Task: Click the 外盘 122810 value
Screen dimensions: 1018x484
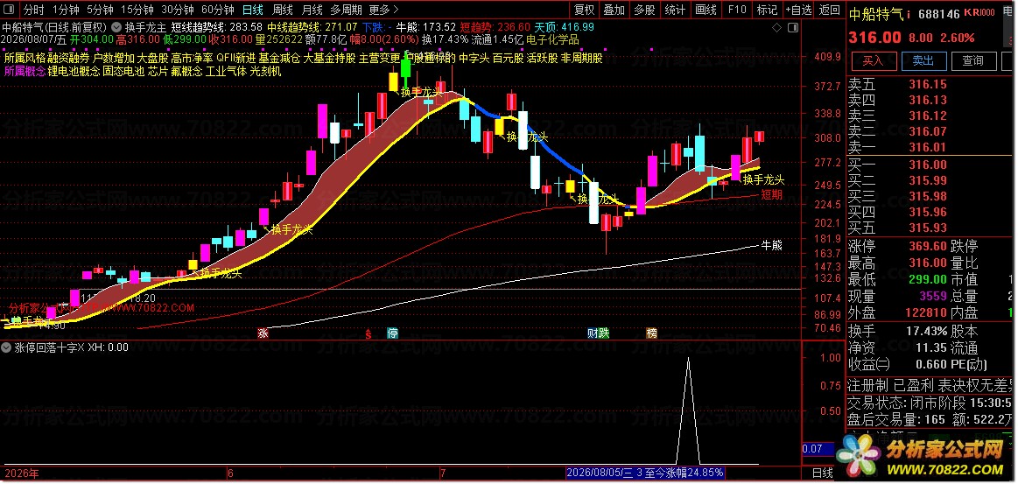Action: [927, 312]
